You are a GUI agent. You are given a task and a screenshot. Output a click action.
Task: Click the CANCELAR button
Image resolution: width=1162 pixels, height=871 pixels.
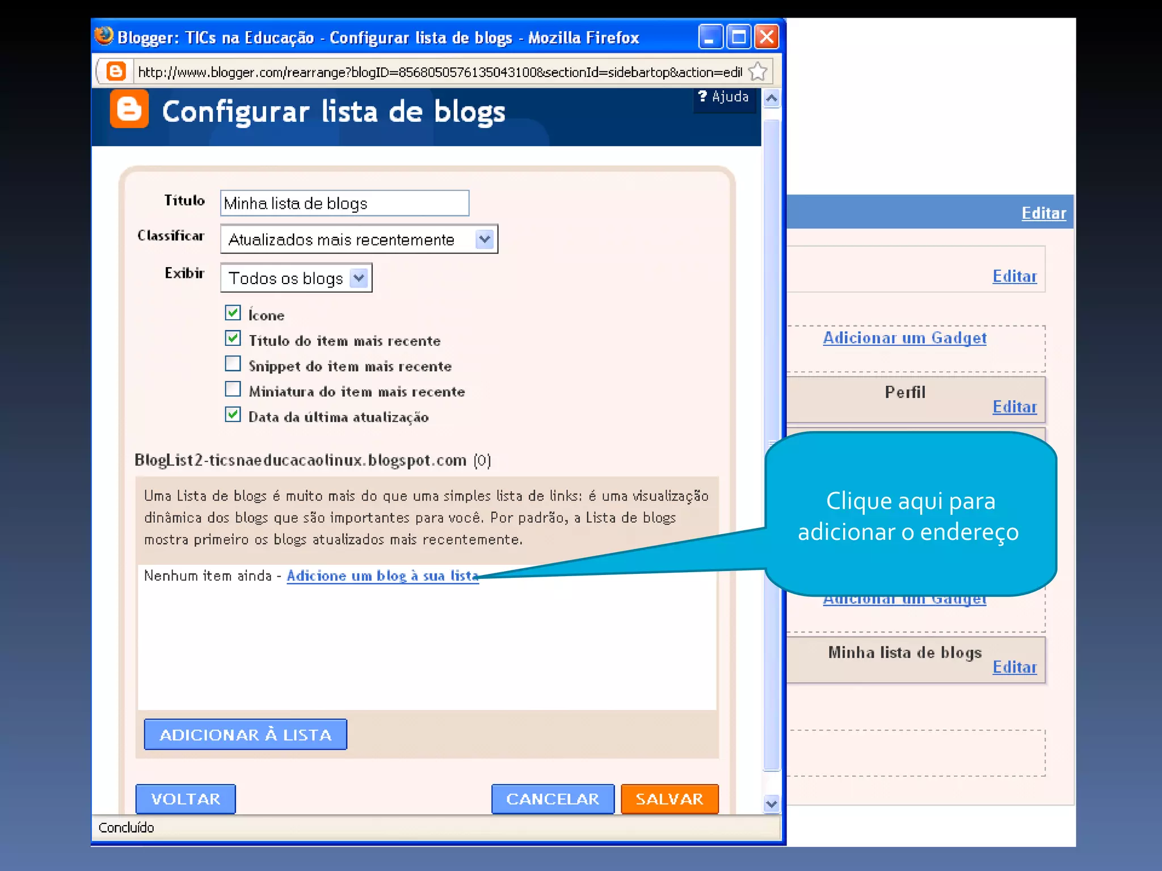coord(553,799)
